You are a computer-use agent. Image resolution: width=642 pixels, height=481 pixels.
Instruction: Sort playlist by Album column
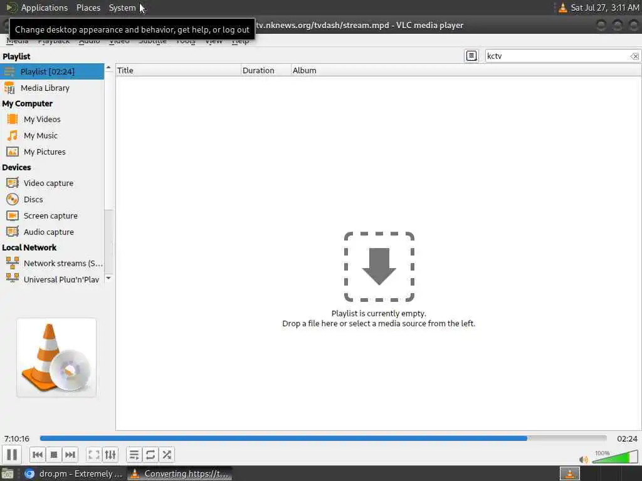pos(466,70)
